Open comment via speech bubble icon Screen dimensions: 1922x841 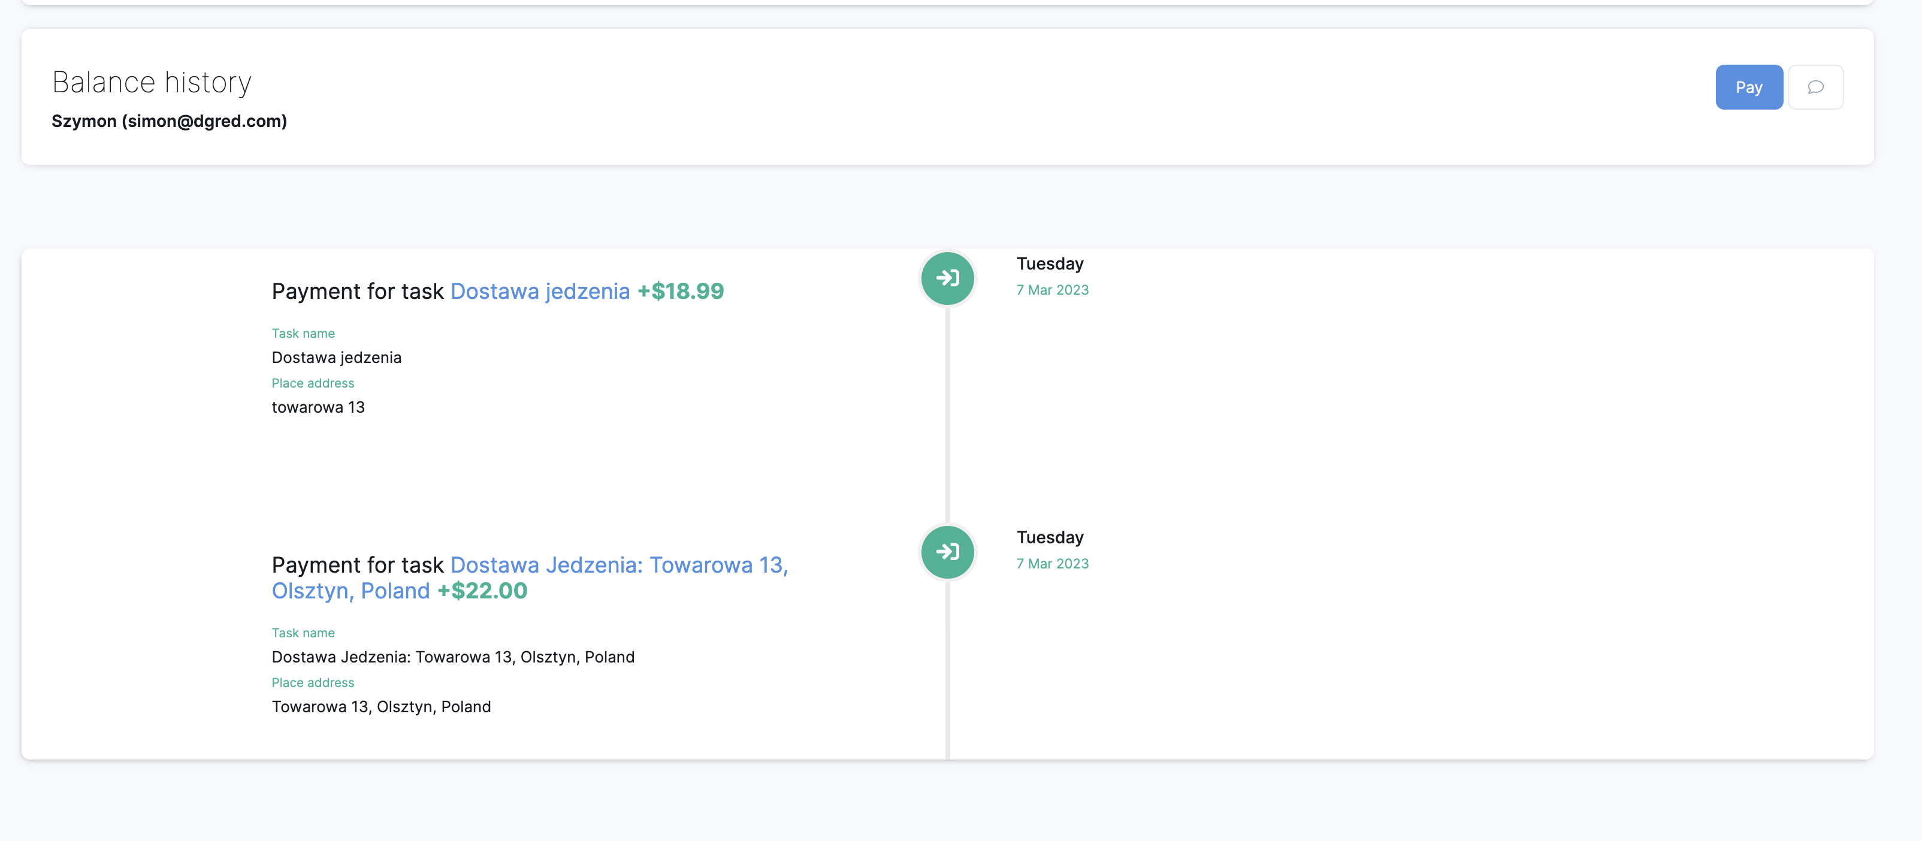pos(1815,87)
